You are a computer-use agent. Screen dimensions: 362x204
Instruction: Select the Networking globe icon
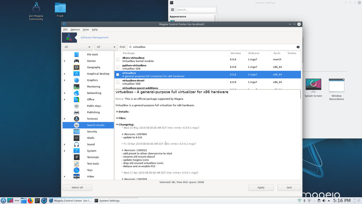(x=76, y=93)
